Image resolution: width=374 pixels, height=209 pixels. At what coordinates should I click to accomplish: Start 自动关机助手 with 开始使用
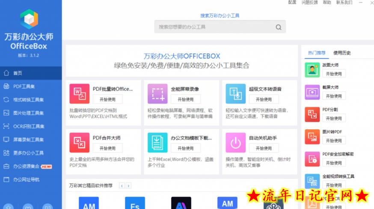pyautogui.click(x=264, y=148)
